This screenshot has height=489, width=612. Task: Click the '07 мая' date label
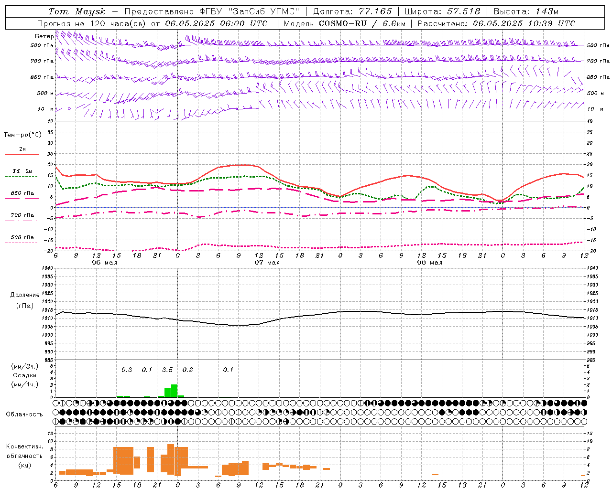click(x=267, y=263)
